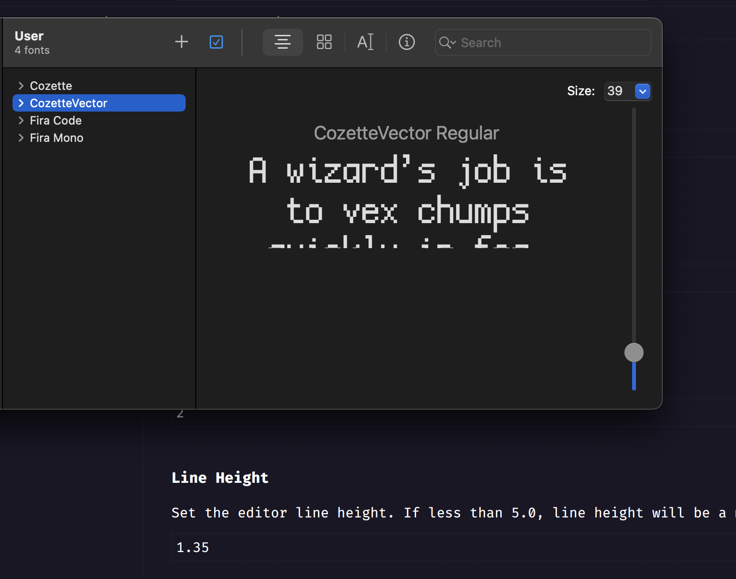
Task: Toggle the blue checkbox toolbar button
Action: 216,42
